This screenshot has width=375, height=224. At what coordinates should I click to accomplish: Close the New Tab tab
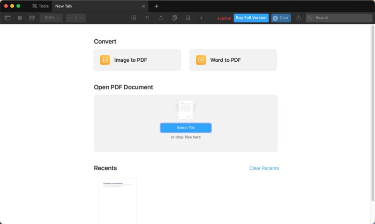click(x=143, y=6)
